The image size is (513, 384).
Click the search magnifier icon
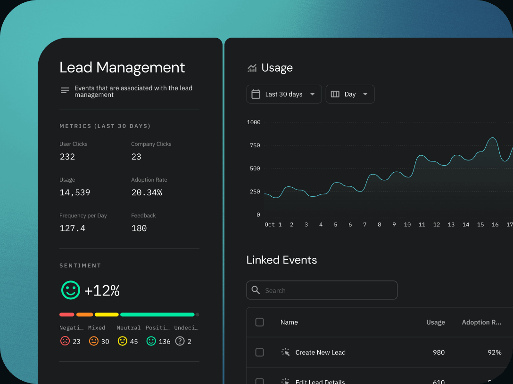pos(256,290)
